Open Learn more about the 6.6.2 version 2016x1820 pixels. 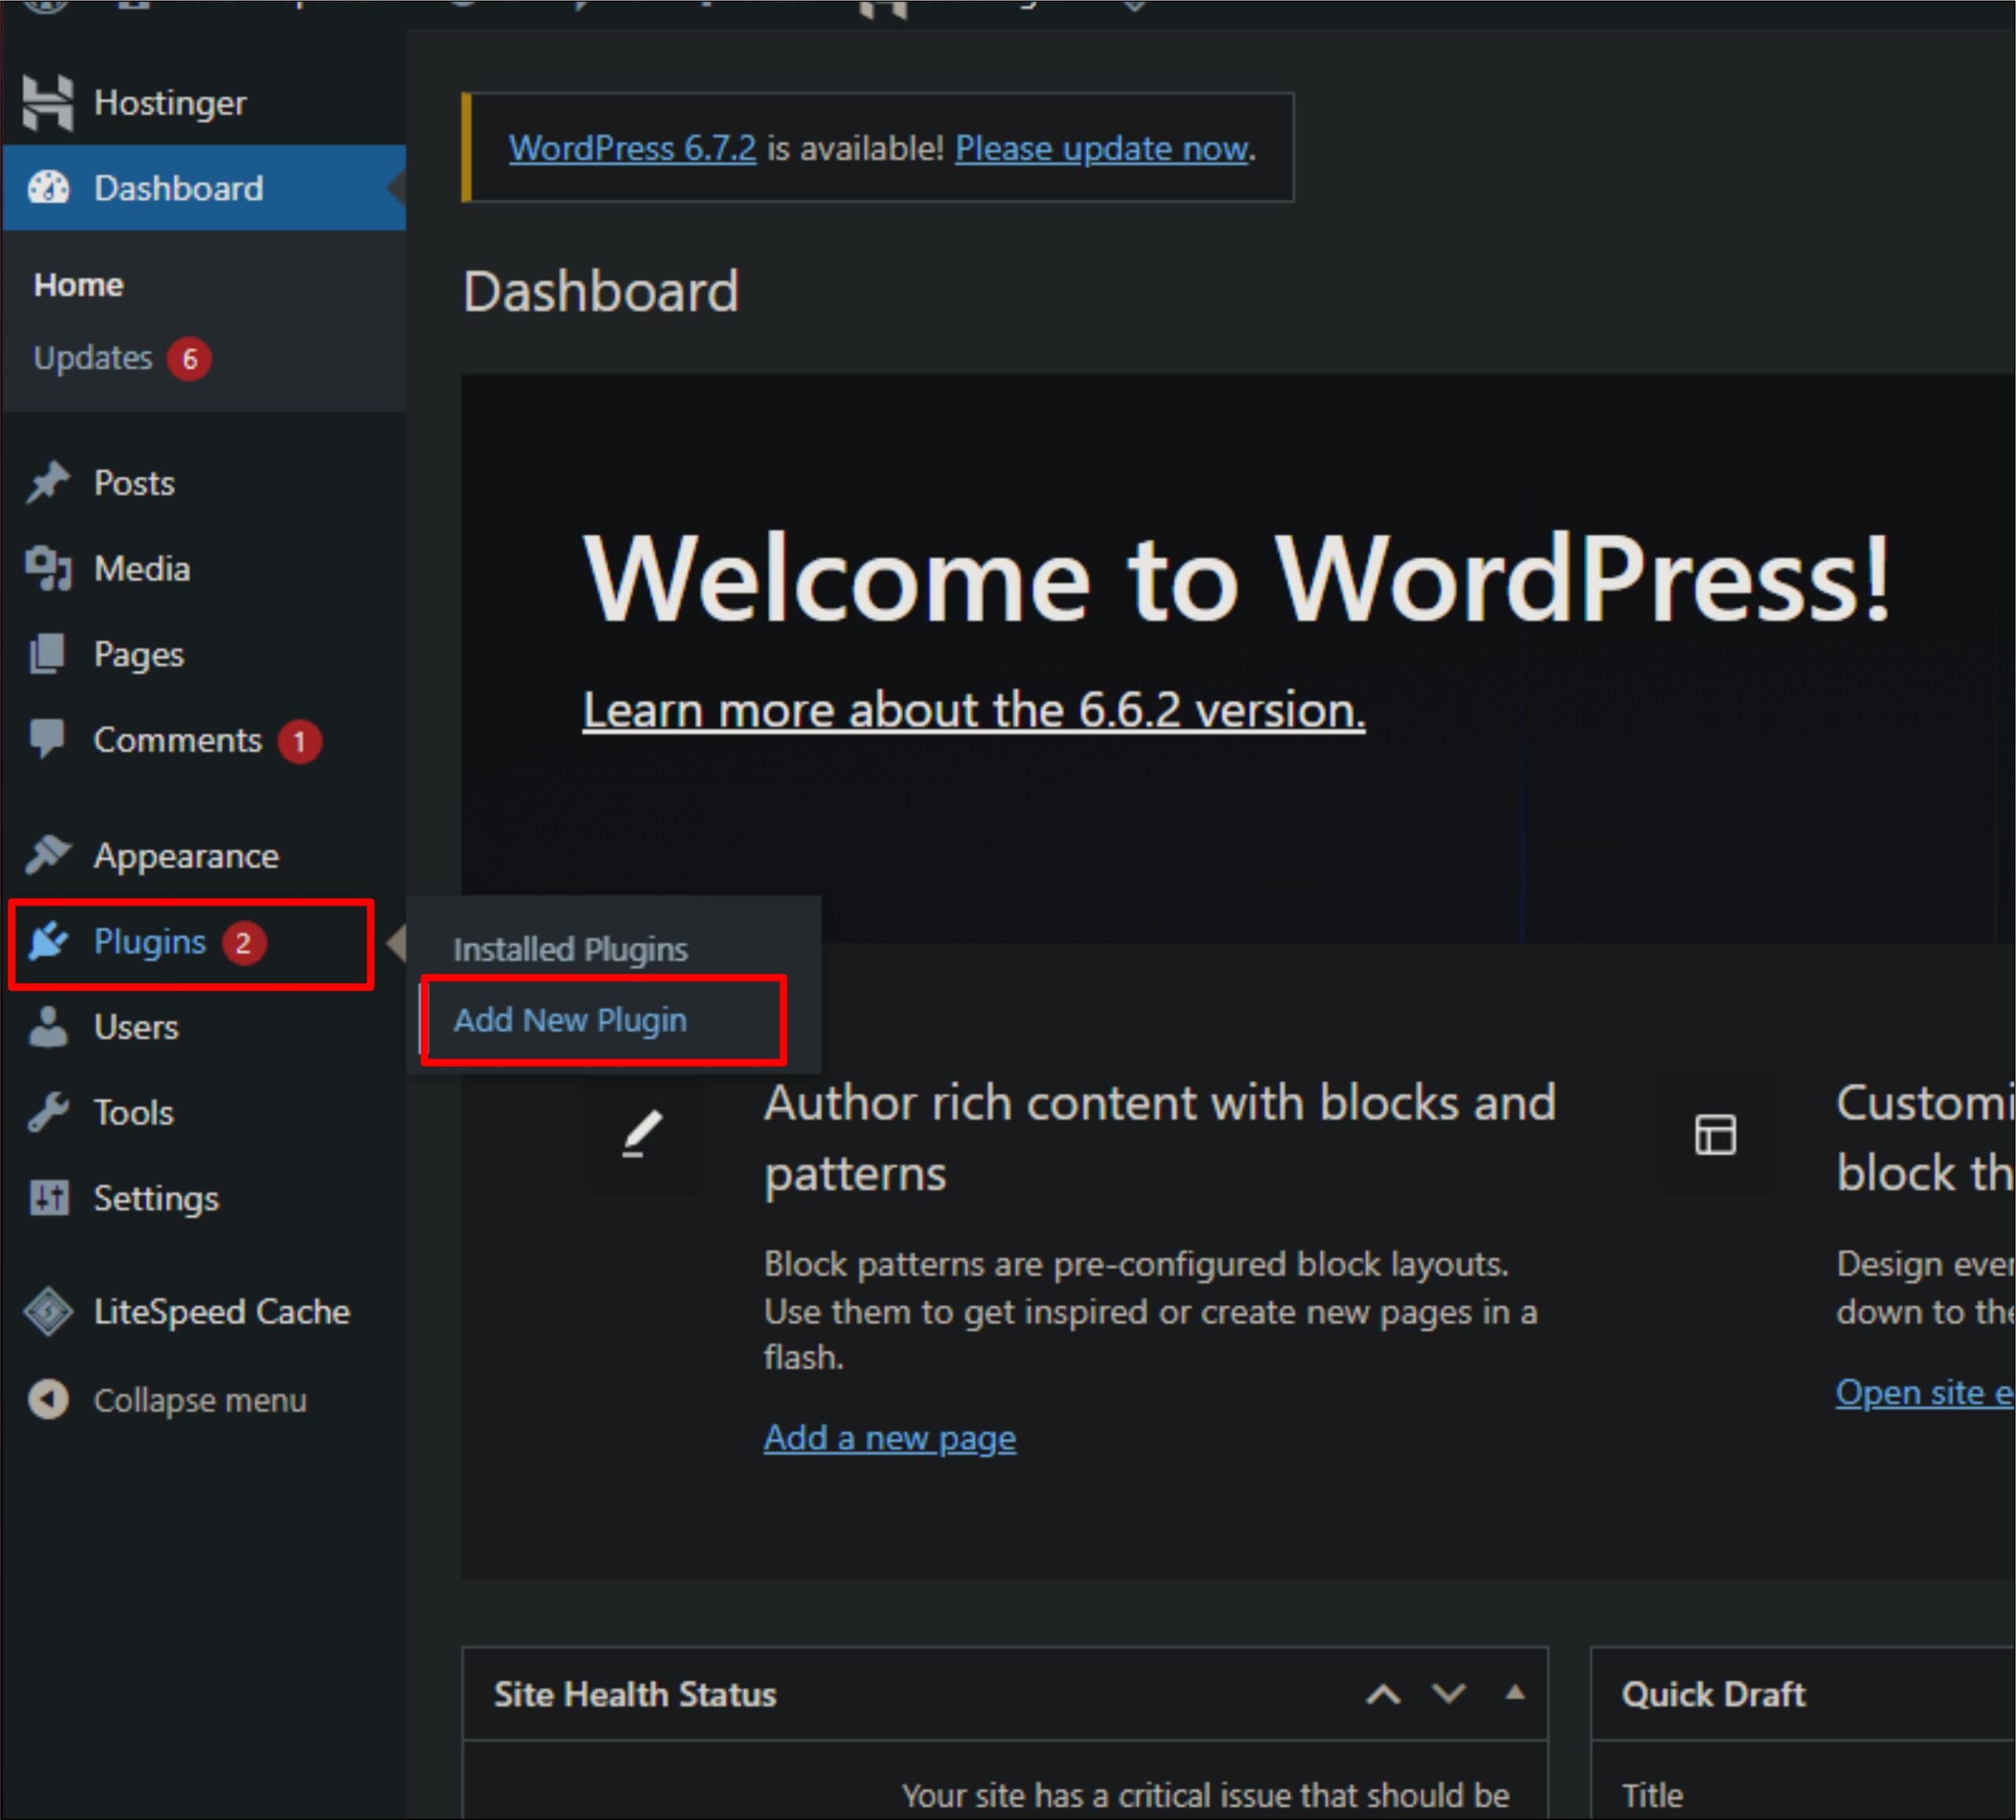(x=974, y=710)
